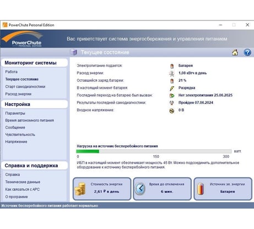
Task: Click the Электропитание подается label
Action: (x=99, y=66)
